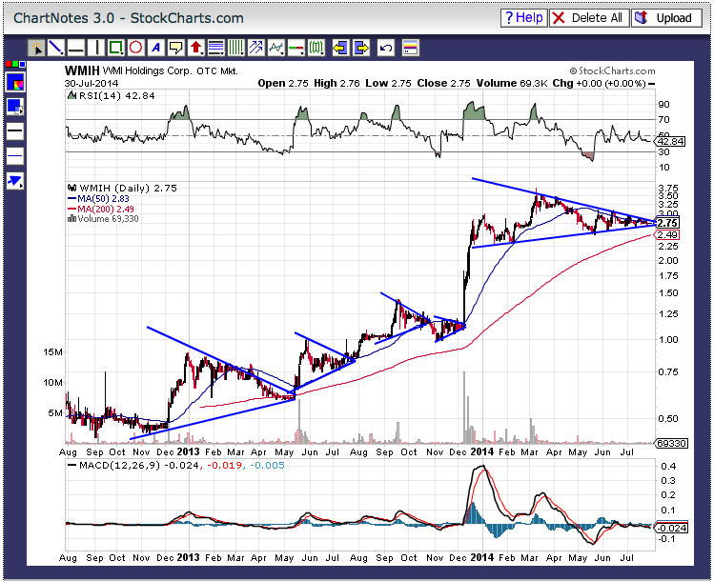Pick the horizontal line tool
Screen dimensions: 714x581
[76, 48]
